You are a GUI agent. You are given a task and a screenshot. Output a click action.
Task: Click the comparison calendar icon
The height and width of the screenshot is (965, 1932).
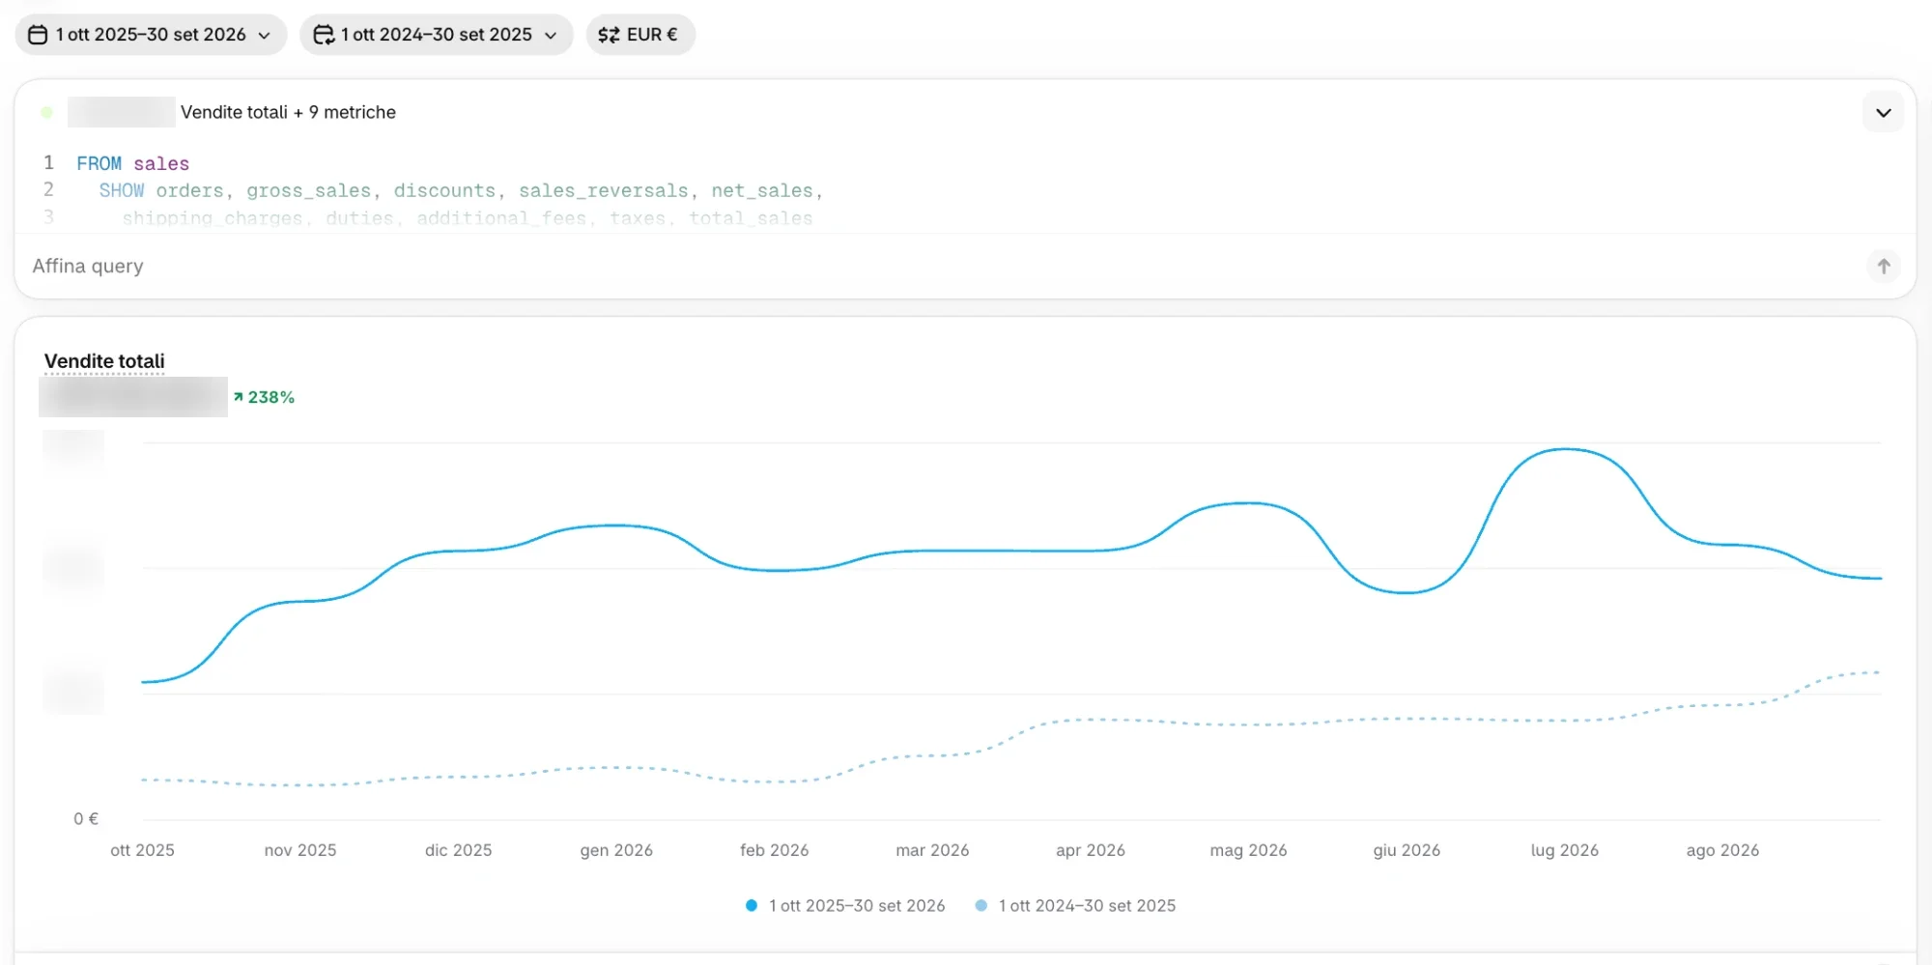(324, 35)
